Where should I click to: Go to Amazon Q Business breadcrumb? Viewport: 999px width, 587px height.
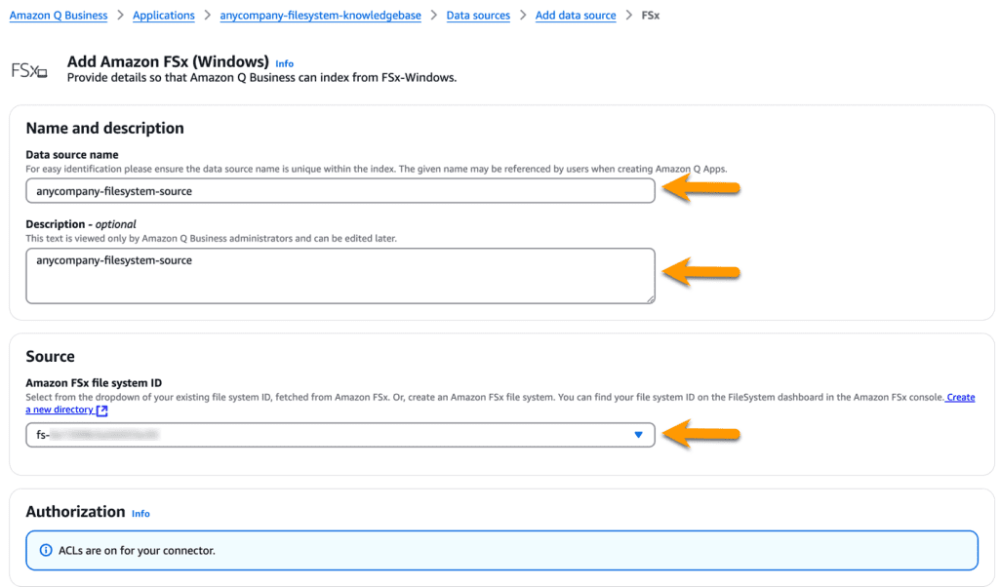point(59,16)
